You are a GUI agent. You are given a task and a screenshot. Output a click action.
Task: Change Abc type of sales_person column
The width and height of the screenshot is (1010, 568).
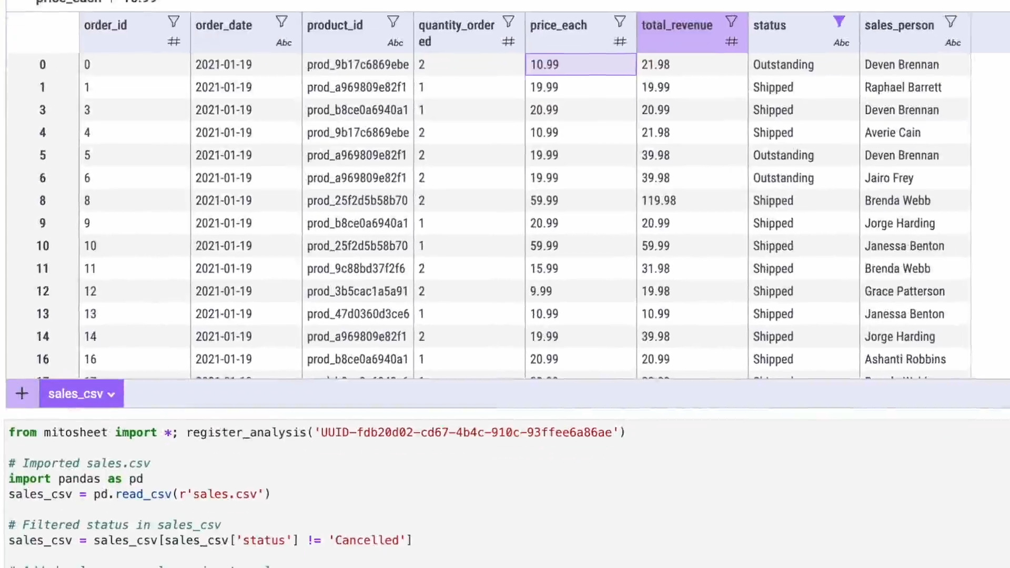tap(953, 43)
